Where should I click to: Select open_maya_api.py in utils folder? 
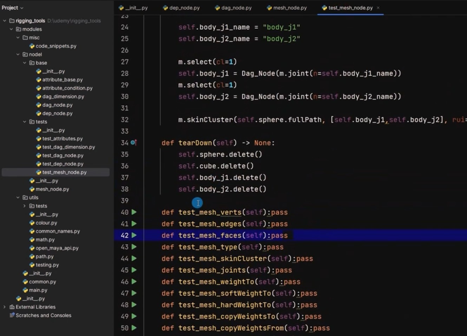pyautogui.click(x=57, y=248)
